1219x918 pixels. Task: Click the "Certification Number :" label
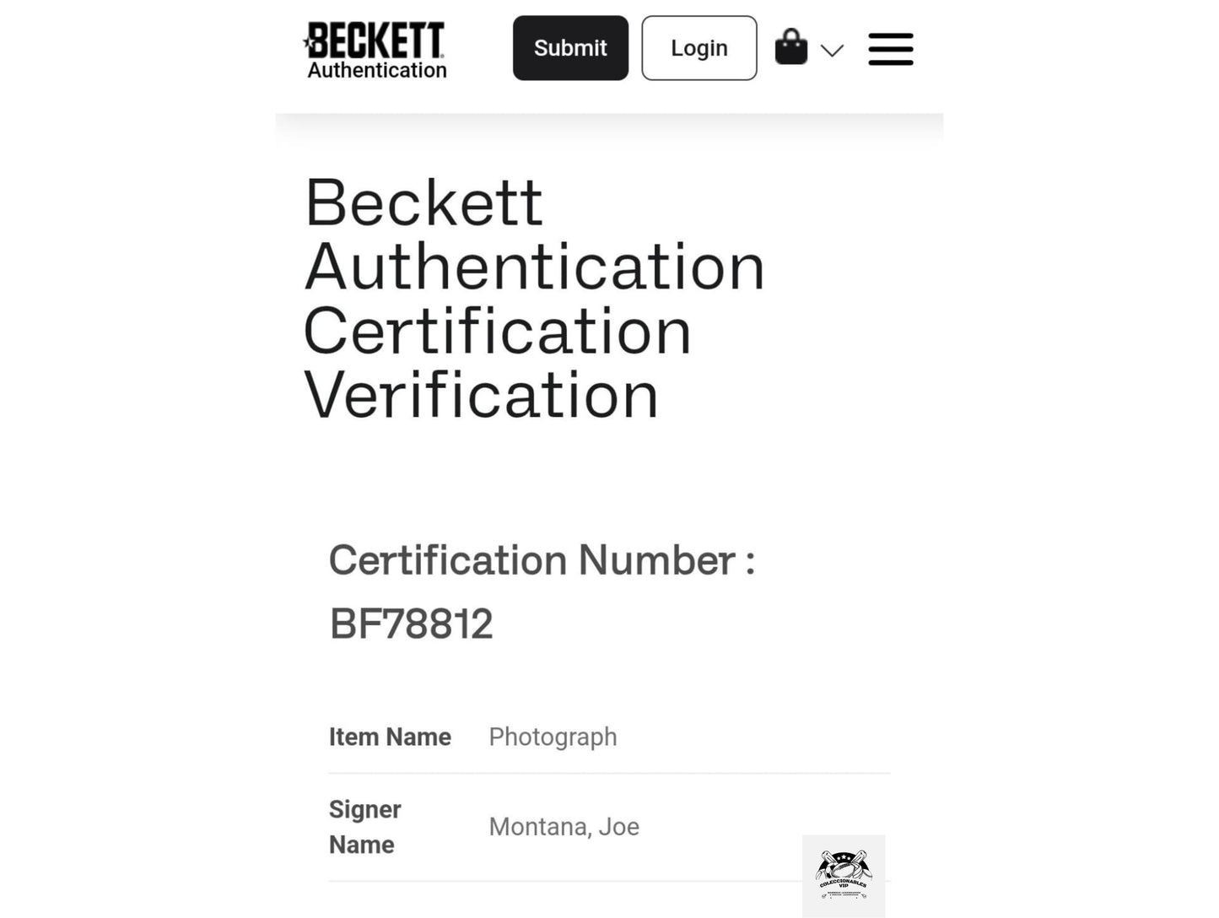[542, 560]
